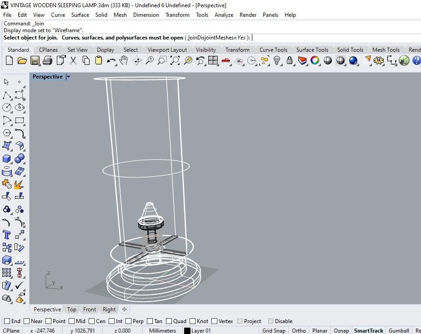
Task: Copy using the copy icon
Action: point(86,60)
